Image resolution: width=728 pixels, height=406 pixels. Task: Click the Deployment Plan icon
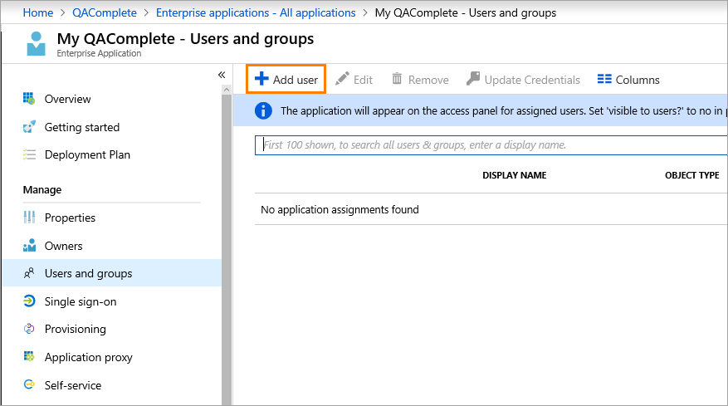coord(30,154)
